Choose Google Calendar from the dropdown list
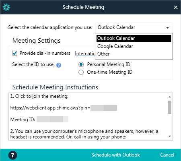Screen dimensions: 181x161 (x=134, y=46)
